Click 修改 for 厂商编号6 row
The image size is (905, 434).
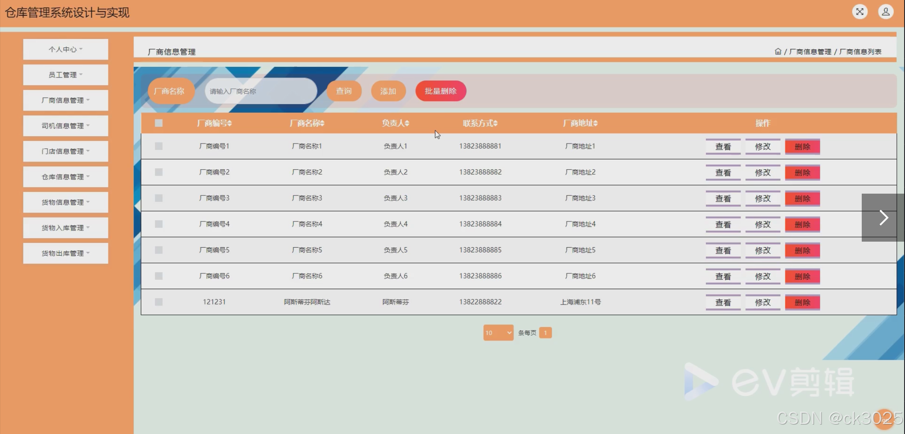click(x=763, y=277)
